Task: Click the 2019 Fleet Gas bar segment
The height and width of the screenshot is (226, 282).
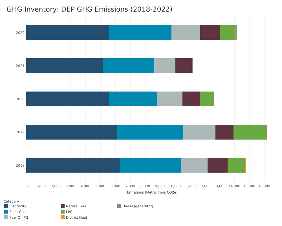Action: pos(150,132)
